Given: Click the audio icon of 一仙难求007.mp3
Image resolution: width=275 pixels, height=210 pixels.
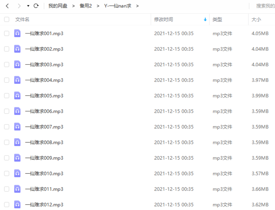Looking at the screenshot, I should (17, 127).
